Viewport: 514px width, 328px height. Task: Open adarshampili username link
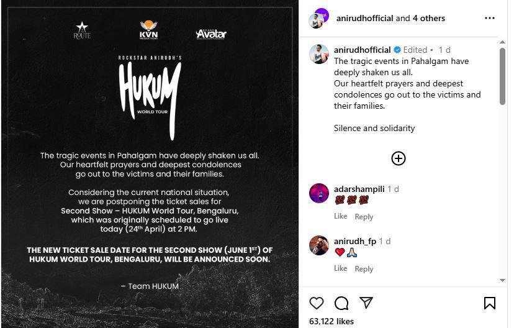pos(359,189)
